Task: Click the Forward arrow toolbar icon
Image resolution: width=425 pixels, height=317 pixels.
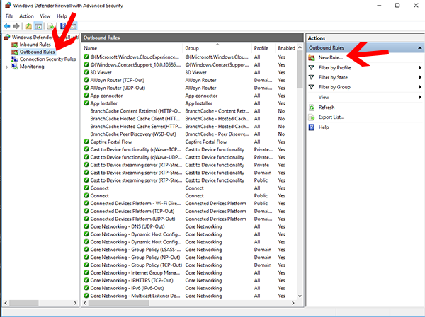Action: [16, 26]
